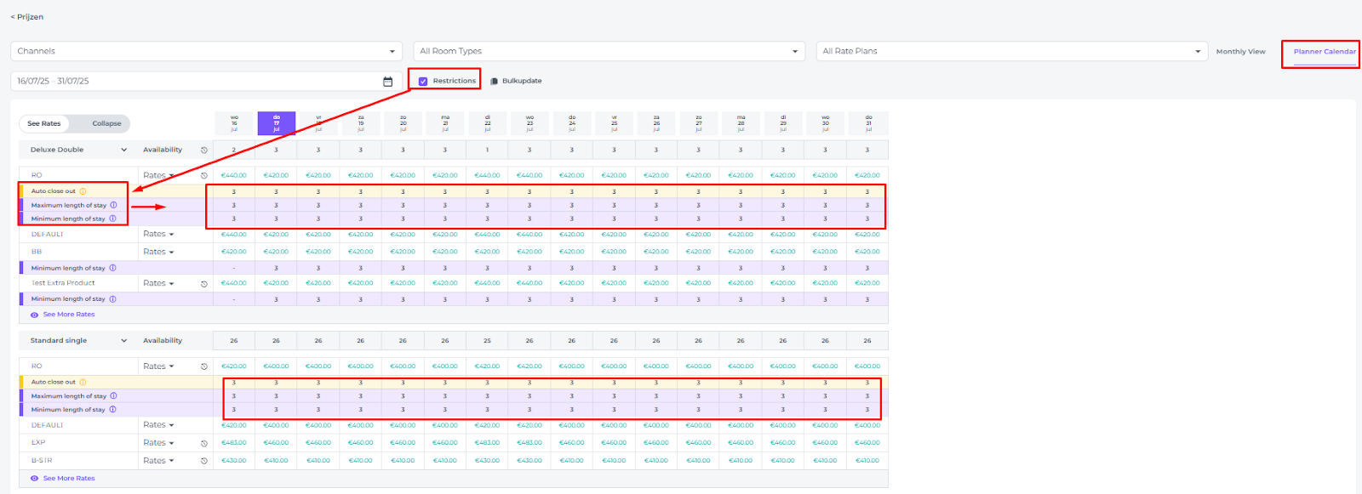Click Minimum length of stay info icon, Standard single

[x=112, y=410]
